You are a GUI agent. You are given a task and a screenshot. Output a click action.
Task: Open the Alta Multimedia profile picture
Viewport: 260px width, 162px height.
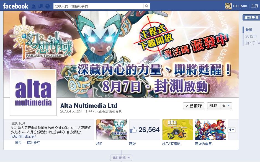33,92
